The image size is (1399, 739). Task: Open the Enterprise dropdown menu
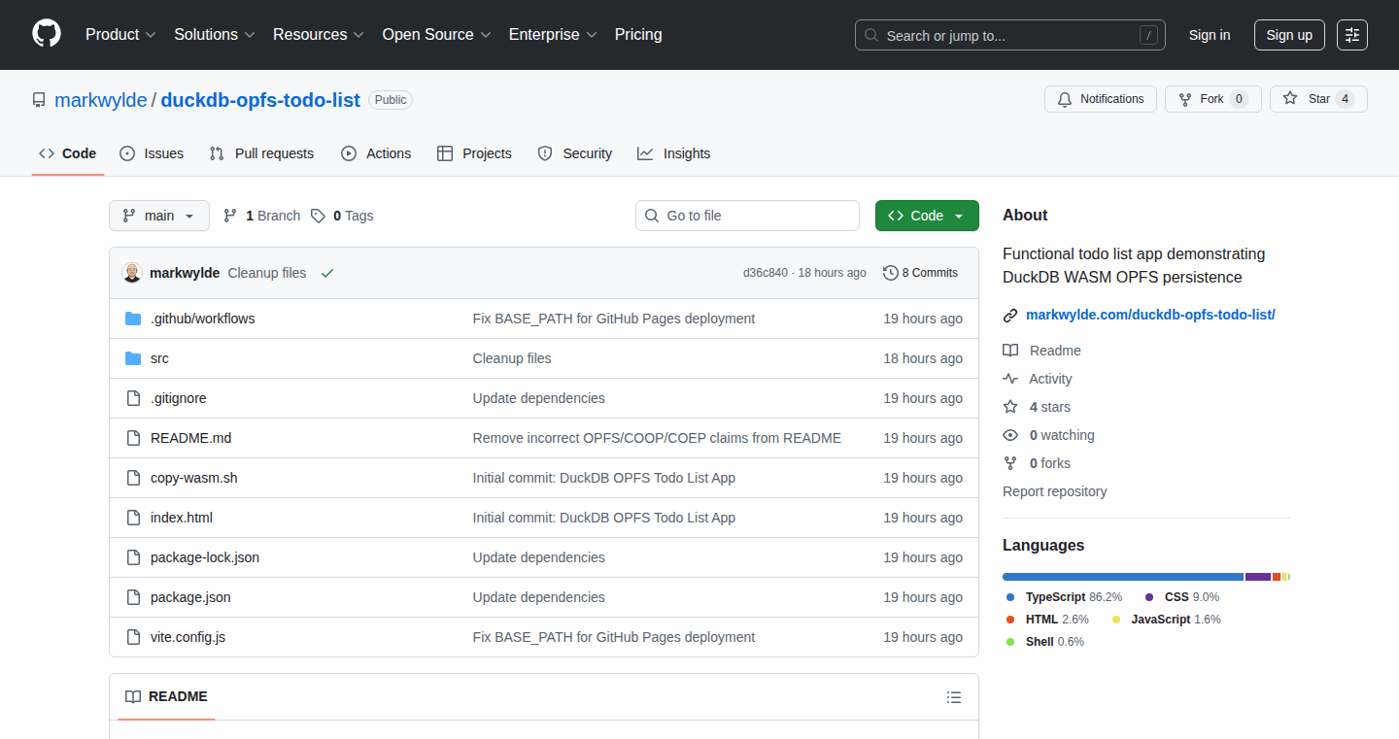[x=553, y=35]
